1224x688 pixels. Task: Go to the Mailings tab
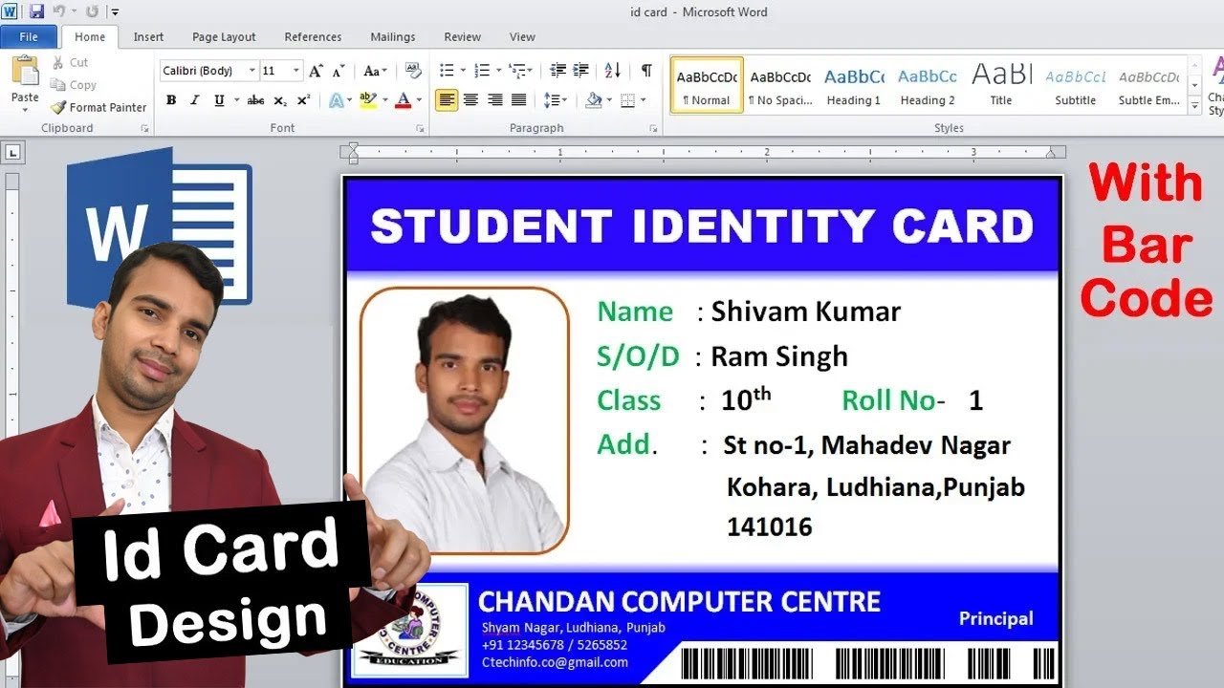(x=393, y=36)
